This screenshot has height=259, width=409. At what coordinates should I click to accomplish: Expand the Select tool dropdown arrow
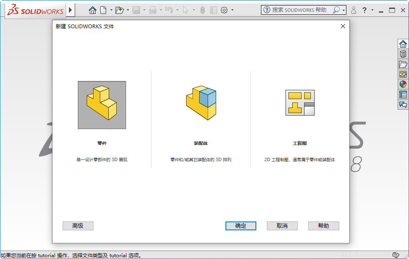tap(194, 10)
